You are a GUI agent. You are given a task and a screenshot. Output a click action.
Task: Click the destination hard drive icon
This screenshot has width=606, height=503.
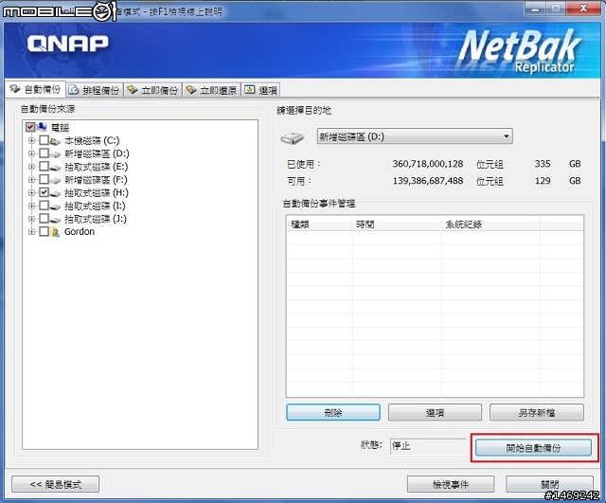tap(293, 137)
